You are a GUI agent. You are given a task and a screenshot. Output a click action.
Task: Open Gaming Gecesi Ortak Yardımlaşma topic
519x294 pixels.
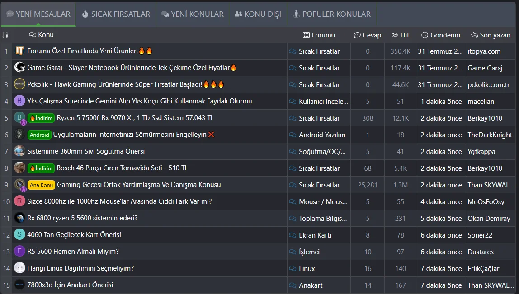[x=139, y=185]
